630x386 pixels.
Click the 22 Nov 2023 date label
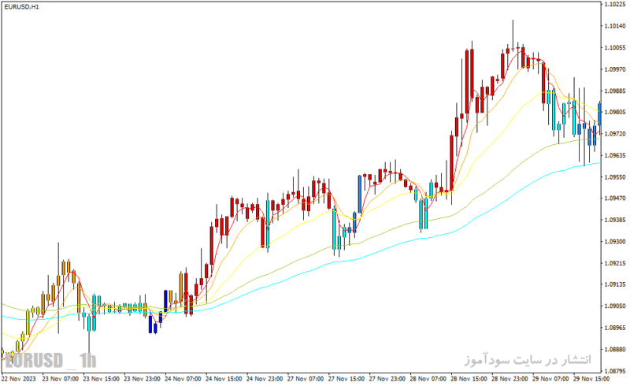tap(18, 379)
